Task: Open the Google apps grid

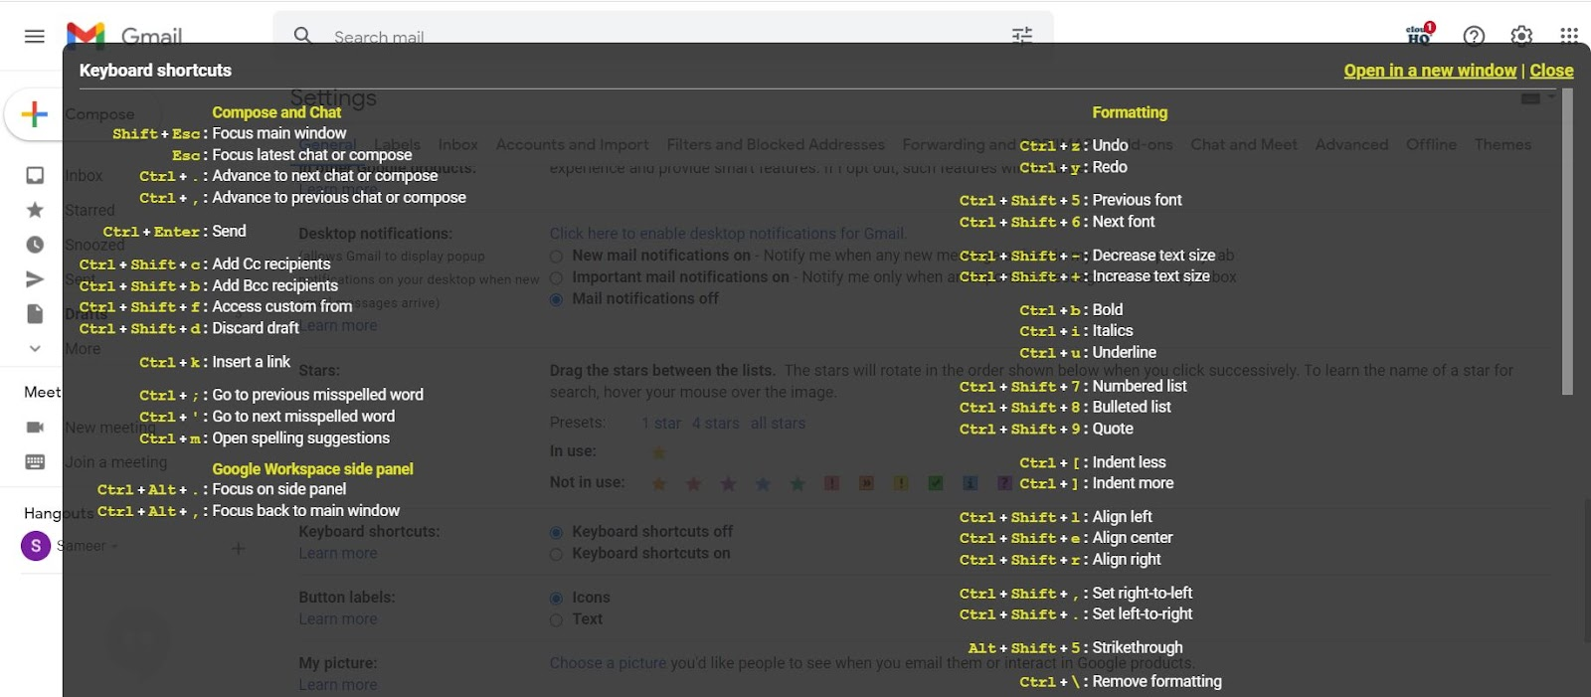Action: pos(1569,36)
